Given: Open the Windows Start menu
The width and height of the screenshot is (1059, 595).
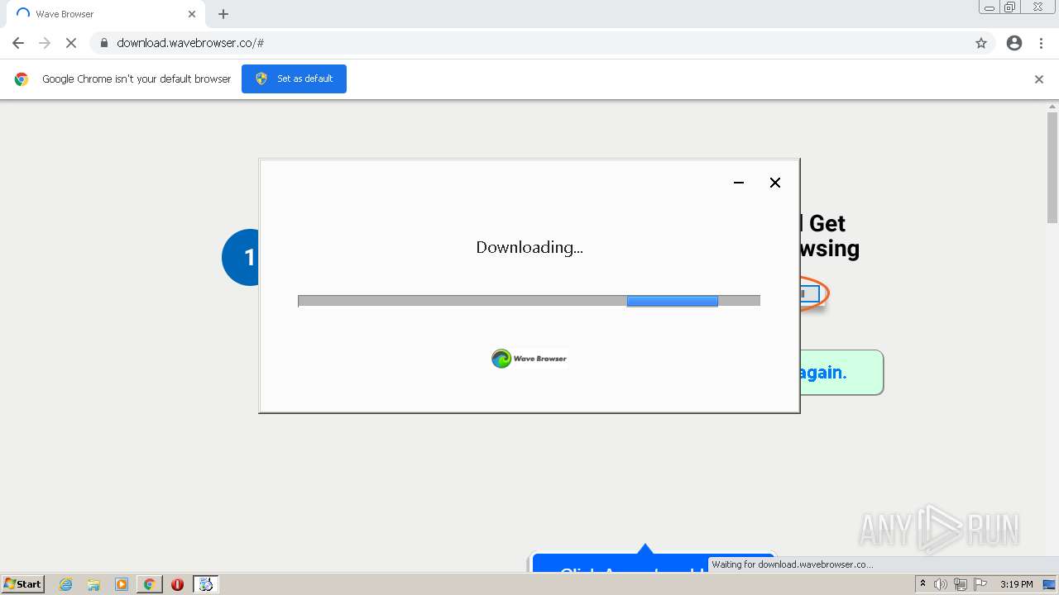Looking at the screenshot, I should [22, 583].
